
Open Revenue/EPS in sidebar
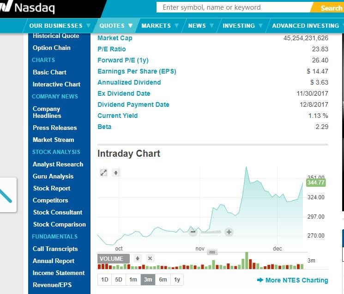pyautogui.click(x=52, y=285)
